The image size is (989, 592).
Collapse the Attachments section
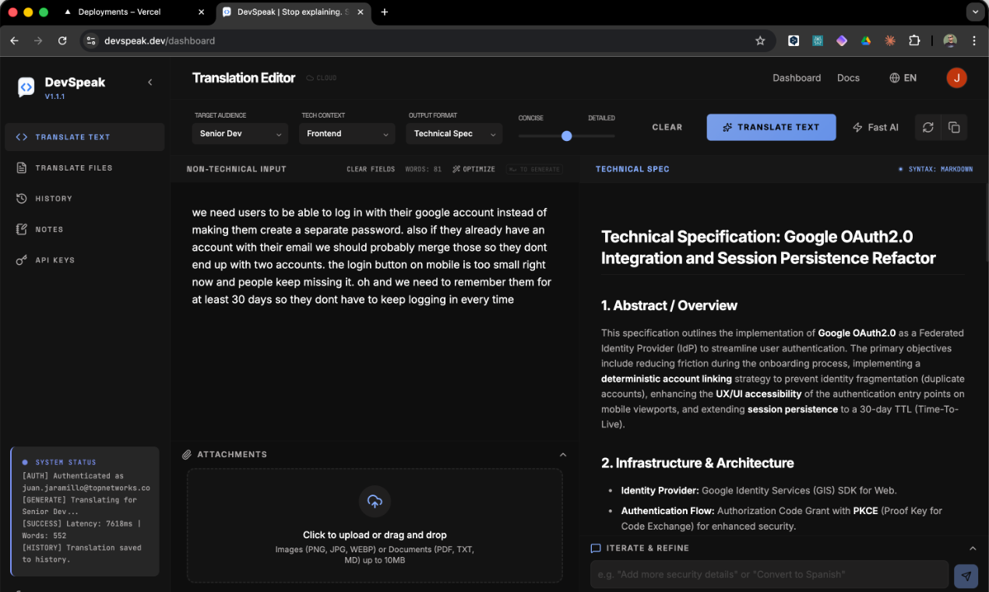tap(563, 454)
